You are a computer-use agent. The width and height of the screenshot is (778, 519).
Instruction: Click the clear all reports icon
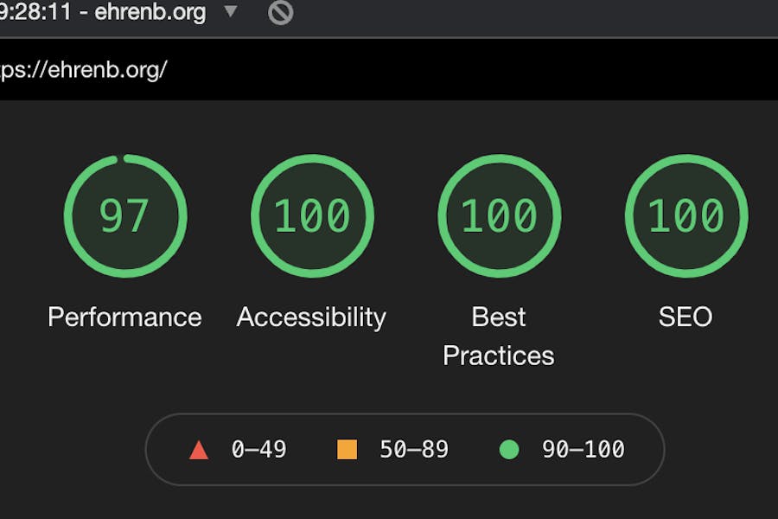[280, 12]
